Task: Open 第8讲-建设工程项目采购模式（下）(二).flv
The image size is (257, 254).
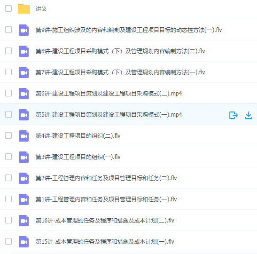Action: point(120,51)
